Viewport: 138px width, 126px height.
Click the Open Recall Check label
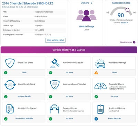[x=27, y=84]
